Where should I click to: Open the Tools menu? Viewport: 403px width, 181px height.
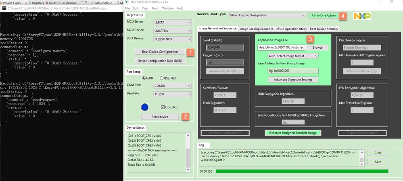click(155, 8)
